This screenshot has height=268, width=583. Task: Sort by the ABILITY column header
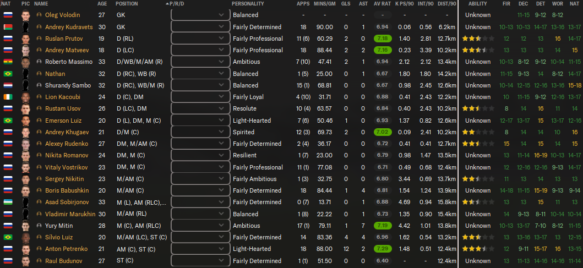click(478, 4)
